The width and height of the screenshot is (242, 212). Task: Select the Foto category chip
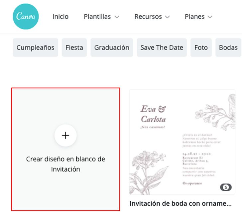tap(201, 48)
